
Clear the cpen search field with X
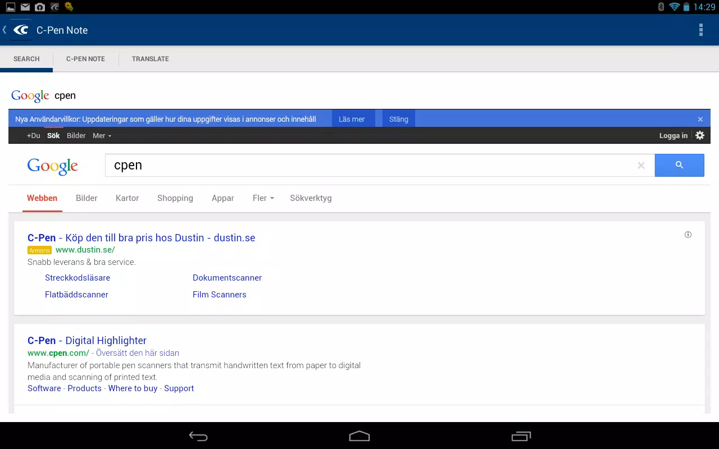[x=641, y=165]
